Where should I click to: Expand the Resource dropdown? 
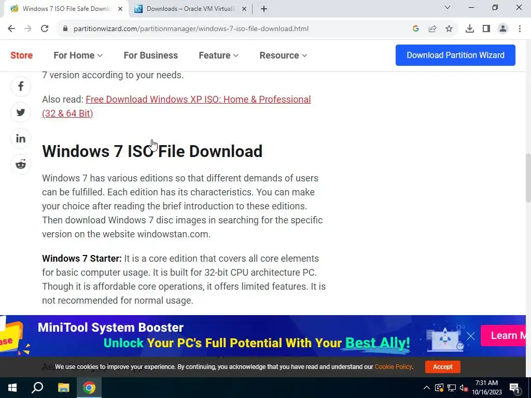point(283,55)
